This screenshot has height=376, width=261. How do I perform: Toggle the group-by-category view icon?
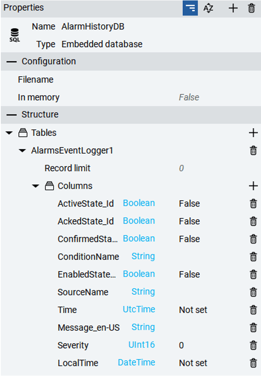pyautogui.click(x=190, y=8)
